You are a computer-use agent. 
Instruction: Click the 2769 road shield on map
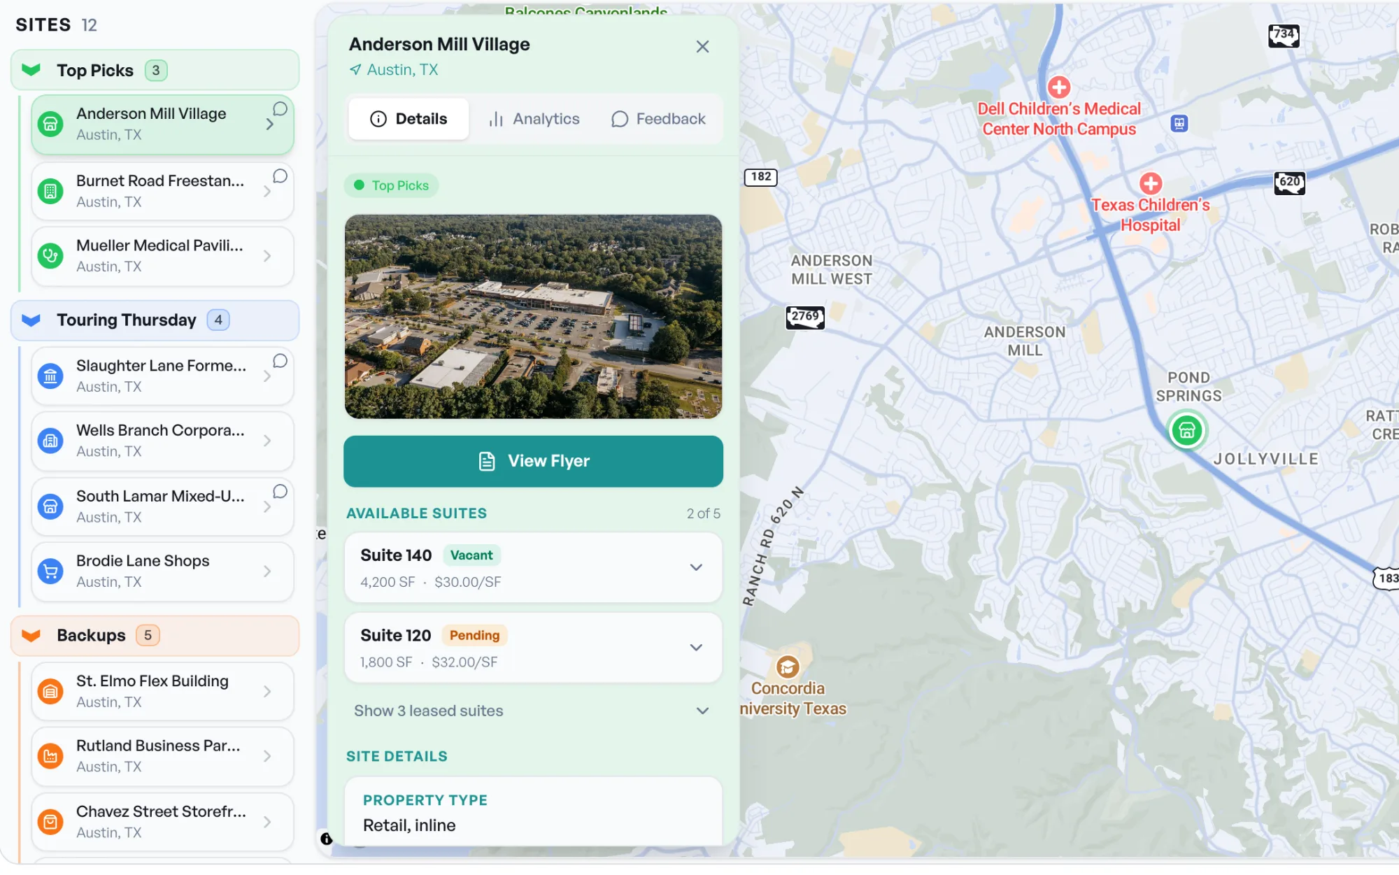coord(805,317)
